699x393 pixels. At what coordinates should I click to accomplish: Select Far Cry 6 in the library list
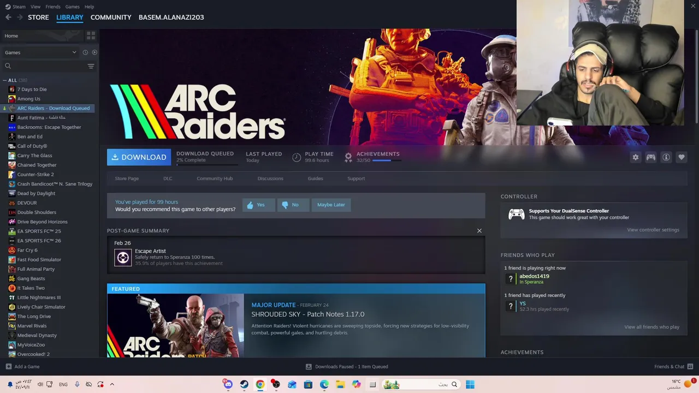[x=27, y=250]
